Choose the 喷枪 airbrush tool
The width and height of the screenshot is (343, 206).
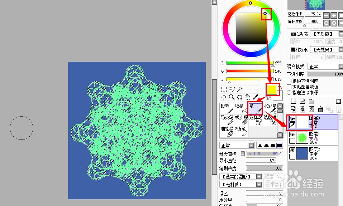point(241,109)
